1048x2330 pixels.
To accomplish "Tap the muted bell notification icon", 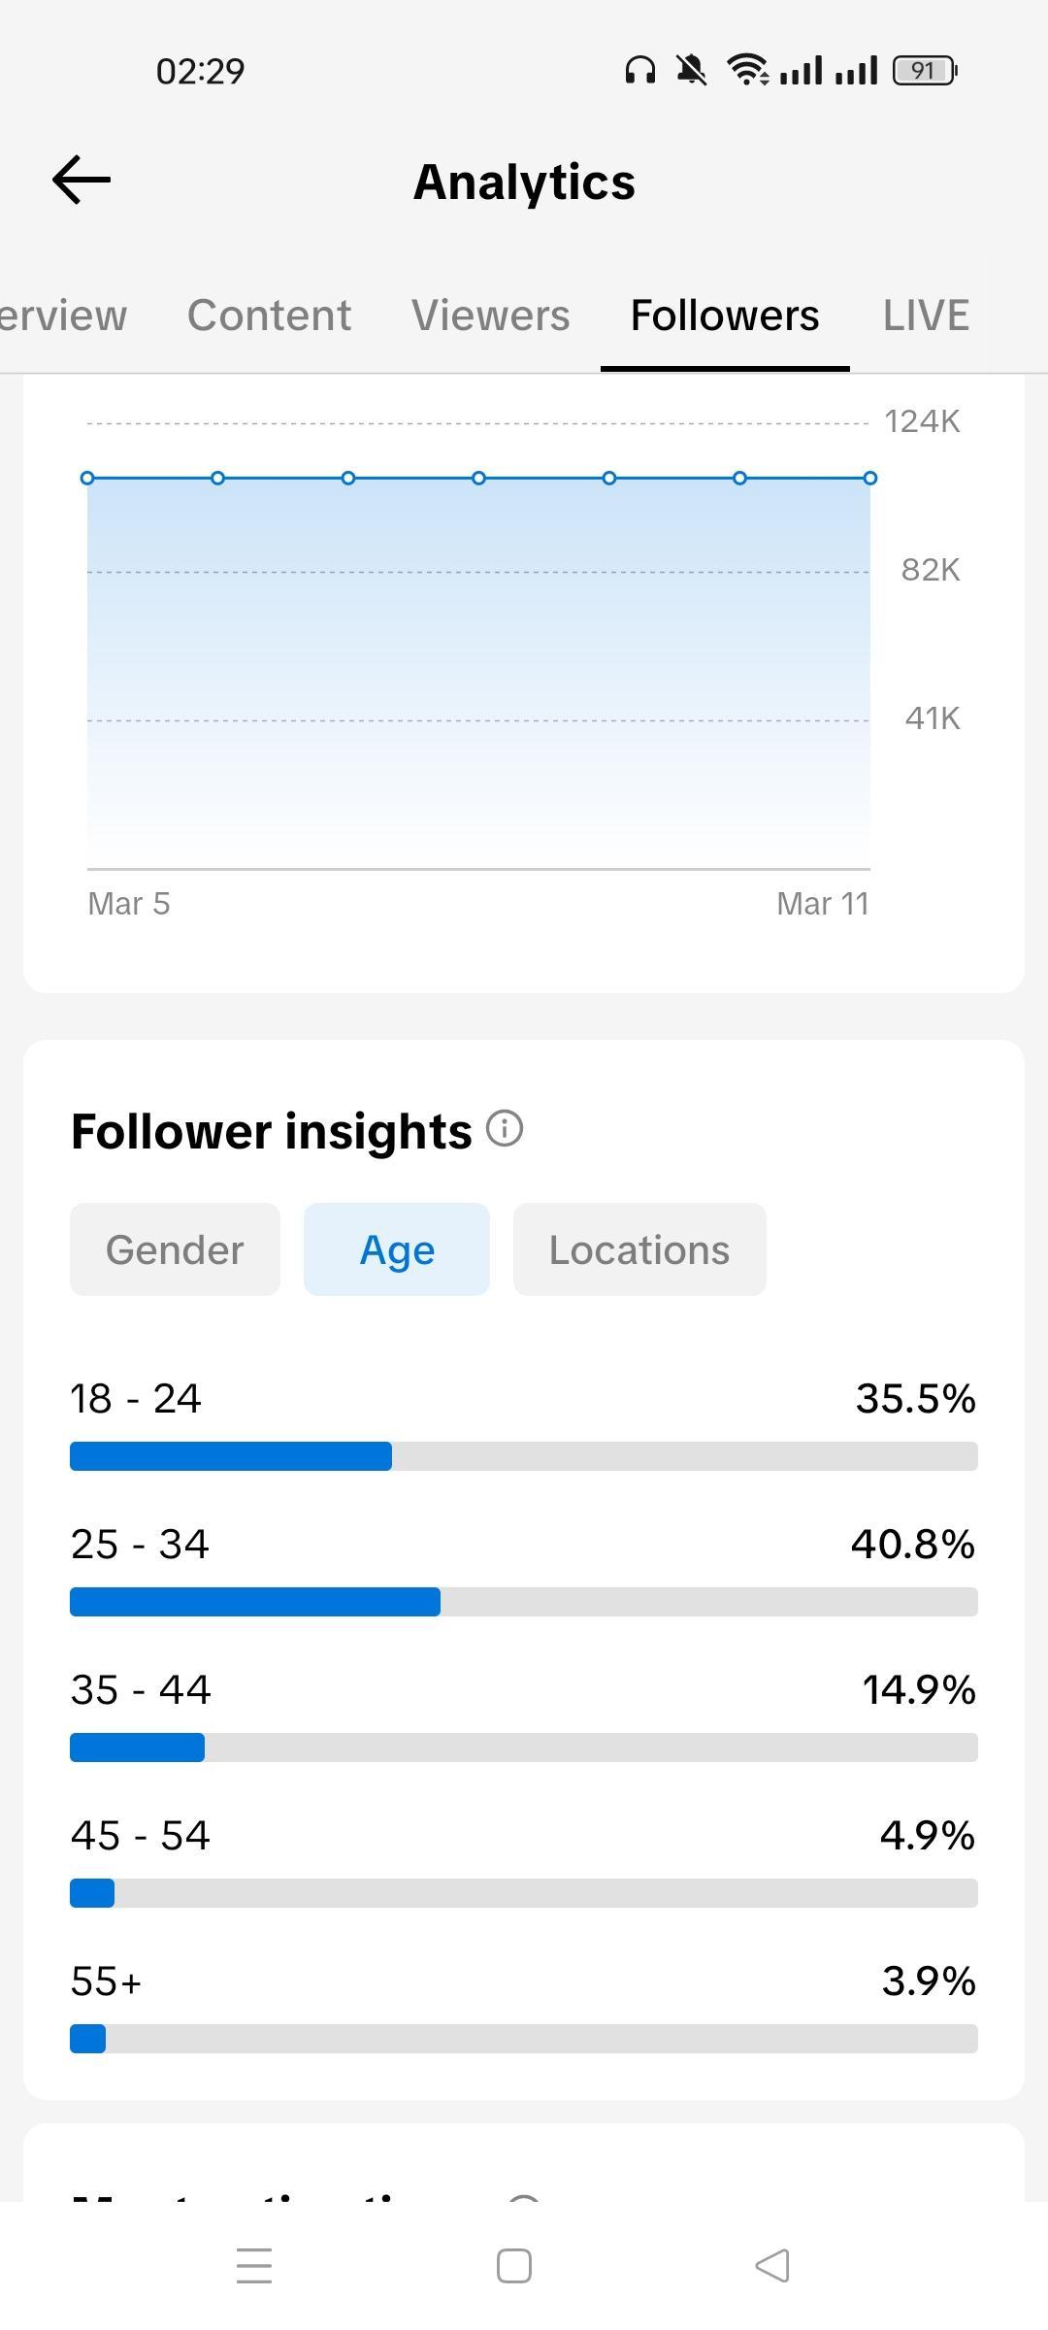I will tap(692, 70).
